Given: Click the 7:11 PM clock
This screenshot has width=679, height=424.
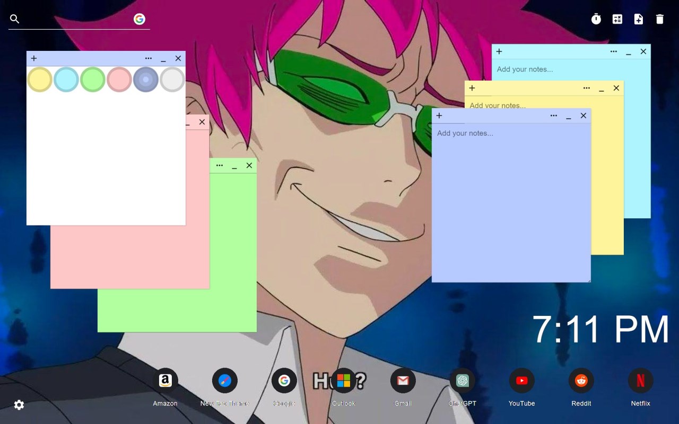Looking at the screenshot, I should click(x=600, y=330).
